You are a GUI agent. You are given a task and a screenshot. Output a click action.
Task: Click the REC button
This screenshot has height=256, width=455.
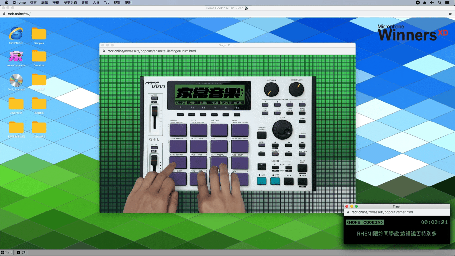coord(262,181)
